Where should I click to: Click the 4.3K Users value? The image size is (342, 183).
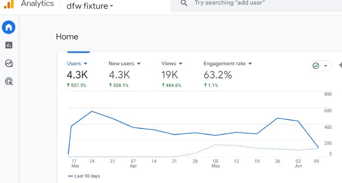tap(77, 75)
